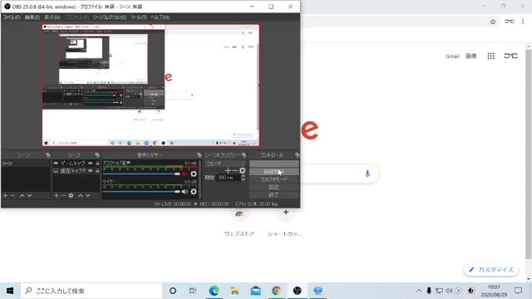This screenshot has width=532, height=299.
Task: Adjust the マイク volume slider
Action: [141, 192]
